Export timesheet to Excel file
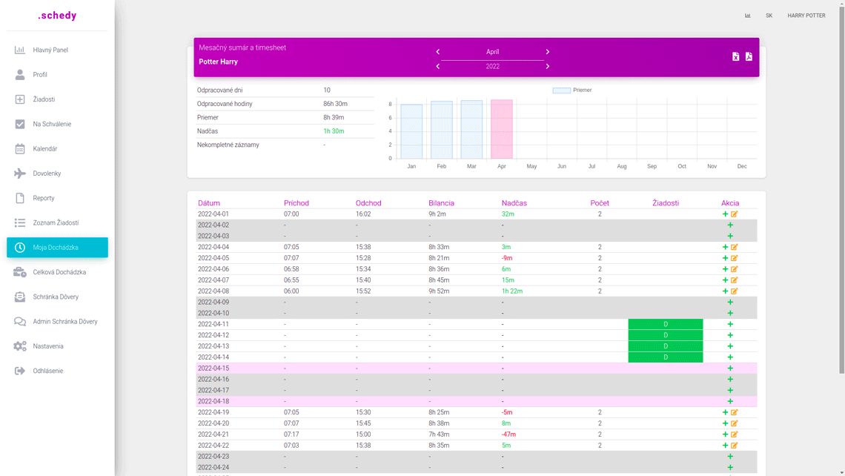845x476 pixels. tap(735, 57)
